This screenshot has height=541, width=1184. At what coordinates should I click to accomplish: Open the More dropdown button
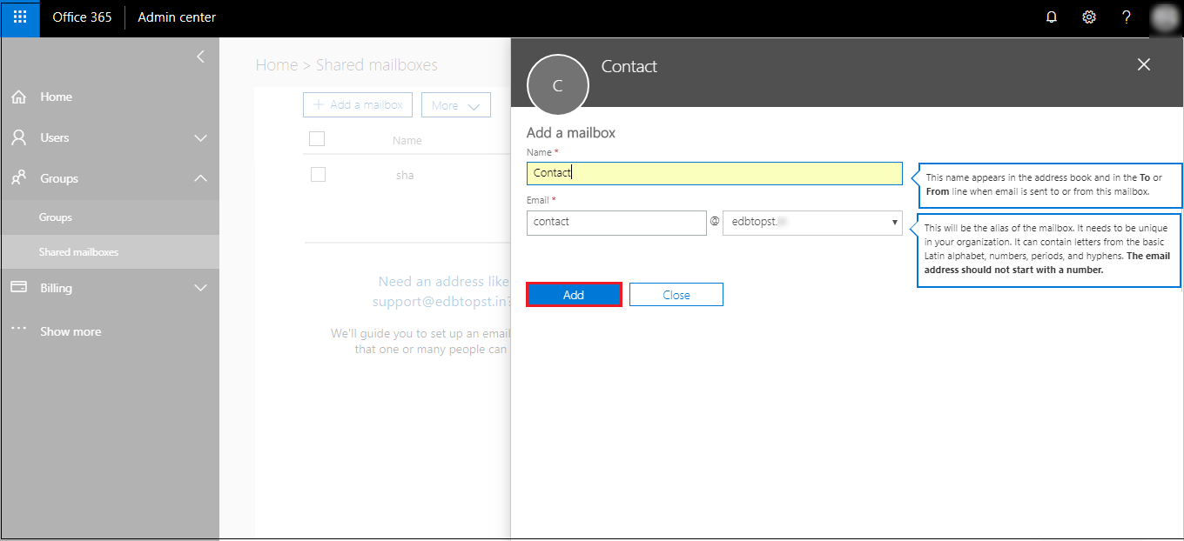(456, 105)
